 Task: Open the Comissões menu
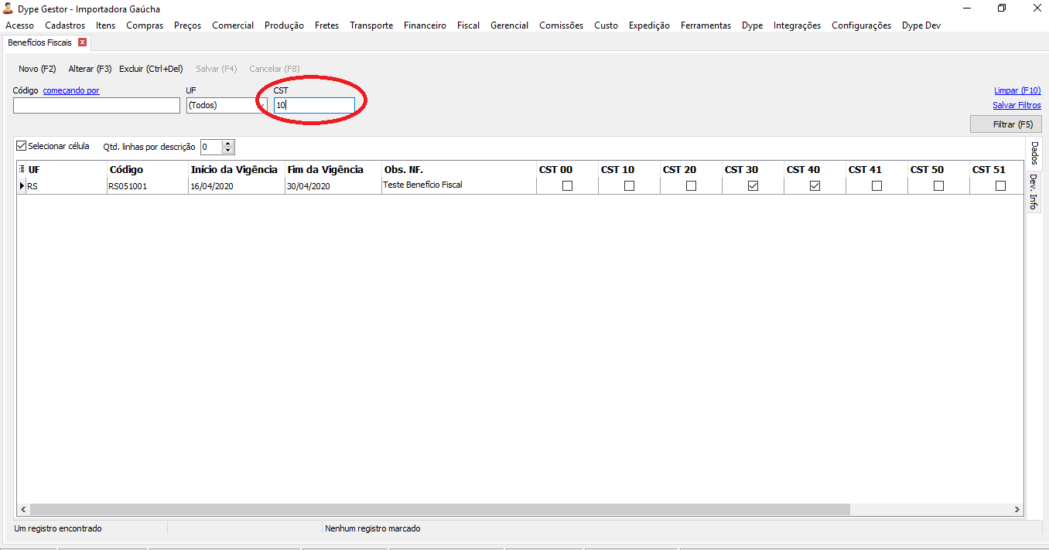coord(561,25)
